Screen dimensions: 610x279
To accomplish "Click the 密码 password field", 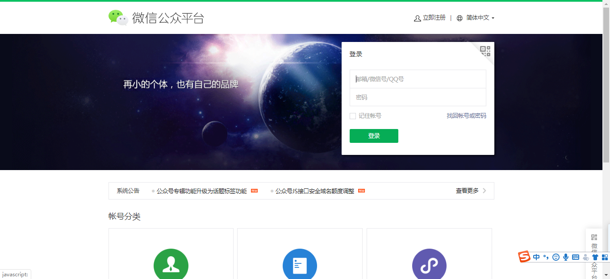I will [x=418, y=97].
